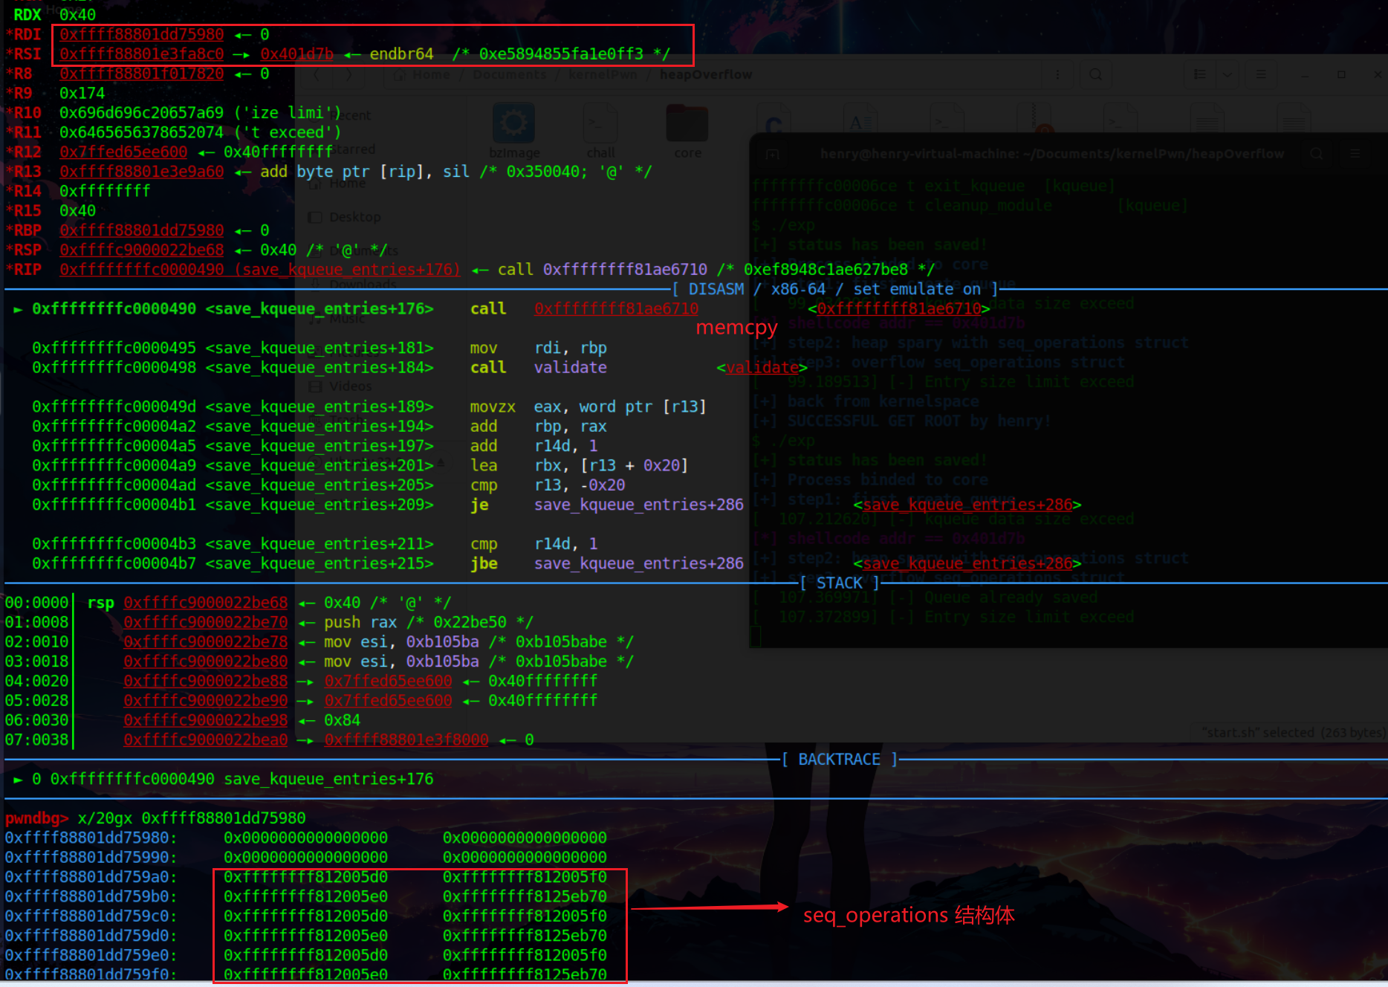The image size is (1388, 987).
Task: Click the terminal window search icon
Action: click(x=1317, y=154)
